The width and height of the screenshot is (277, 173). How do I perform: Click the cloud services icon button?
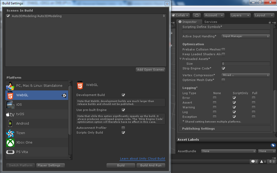pos(197,15)
